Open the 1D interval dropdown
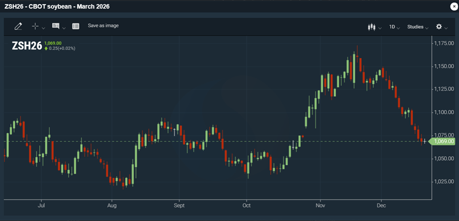The height and width of the screenshot is (221, 459). (394, 27)
